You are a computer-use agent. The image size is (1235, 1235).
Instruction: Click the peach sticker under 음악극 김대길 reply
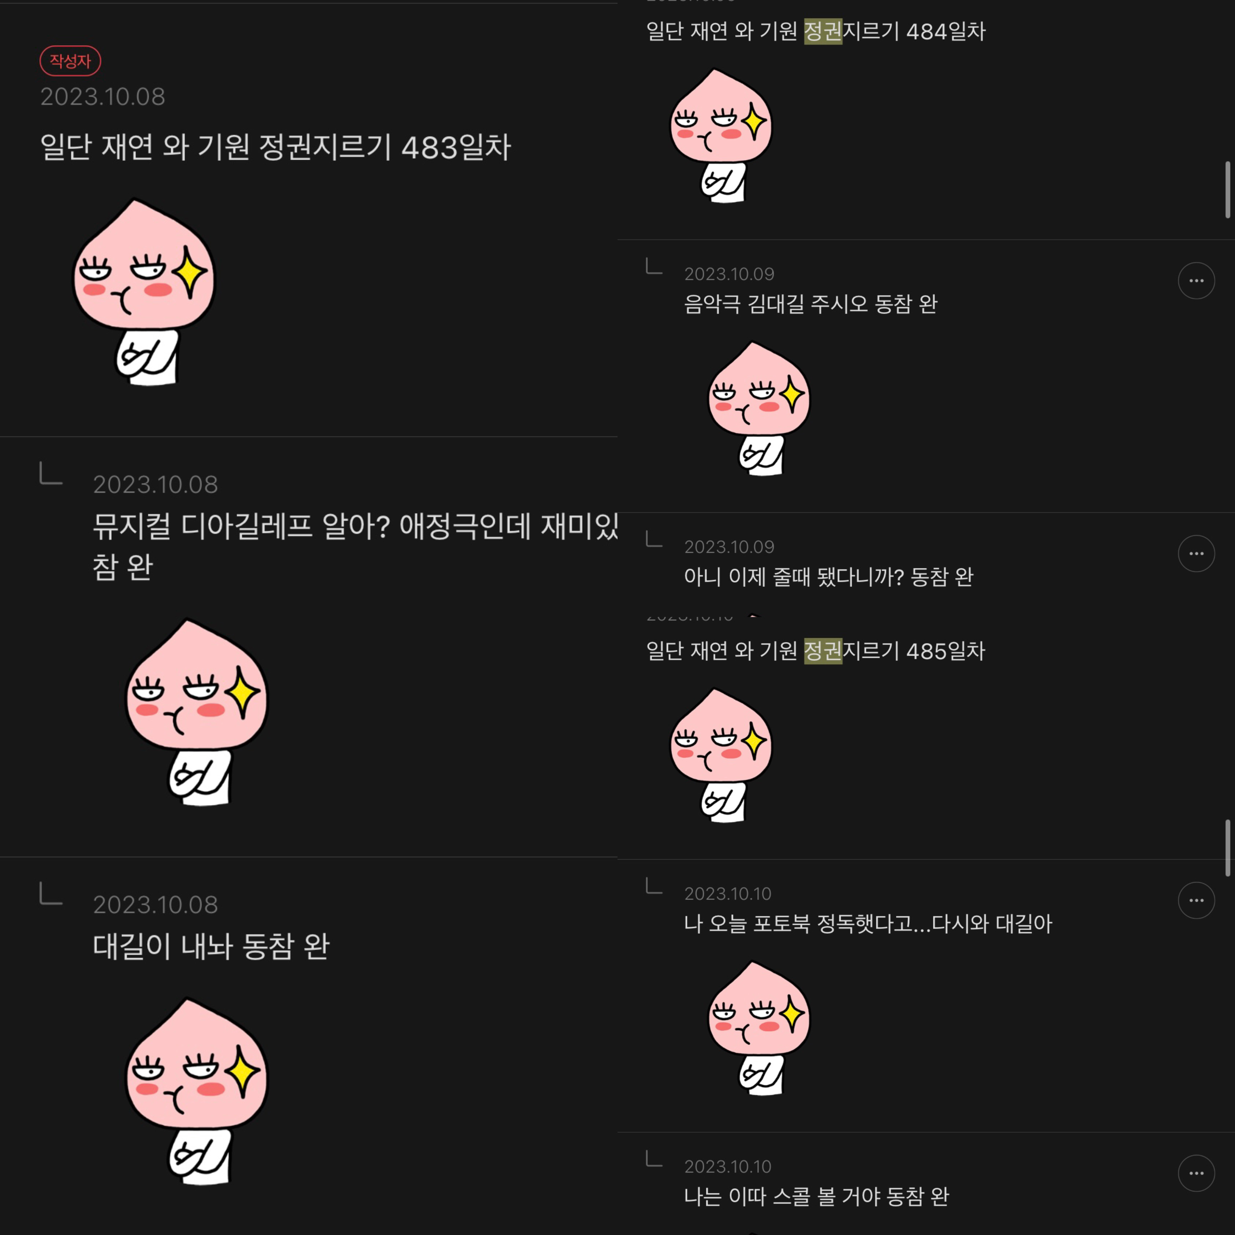[x=759, y=409]
